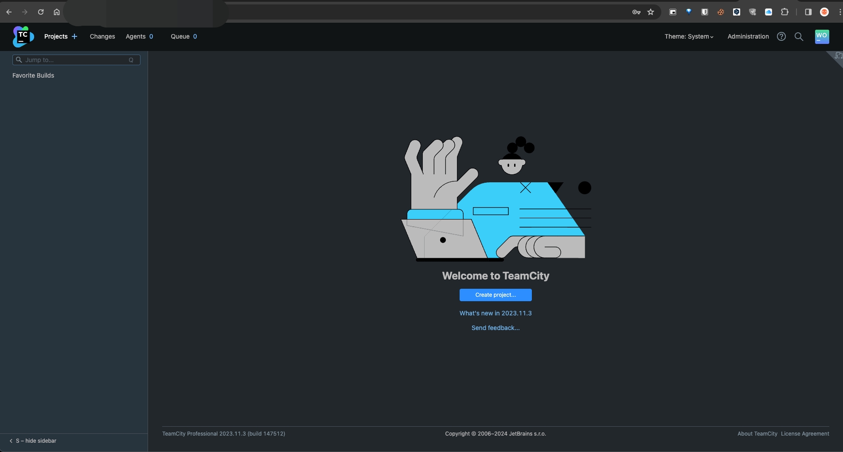
Task: Open the Theme: System dropdown
Action: click(689, 36)
